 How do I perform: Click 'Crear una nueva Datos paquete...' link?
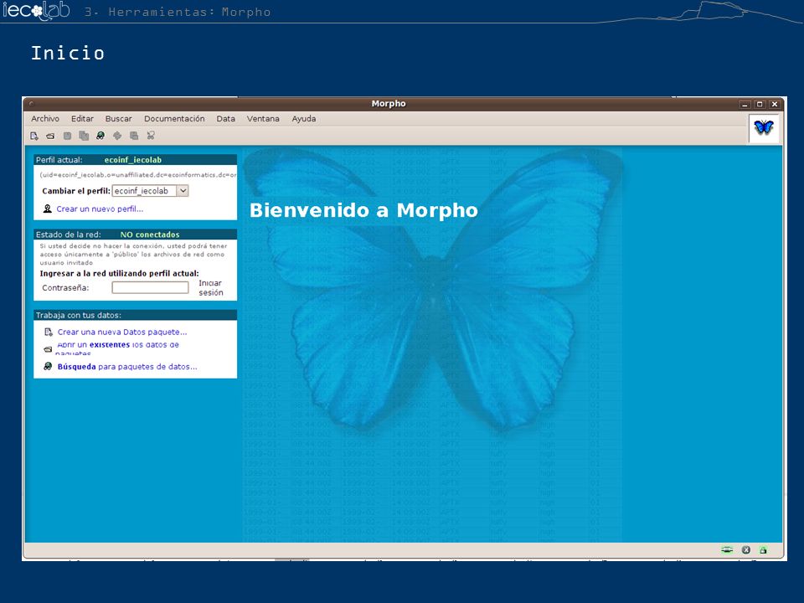pyautogui.click(x=122, y=332)
